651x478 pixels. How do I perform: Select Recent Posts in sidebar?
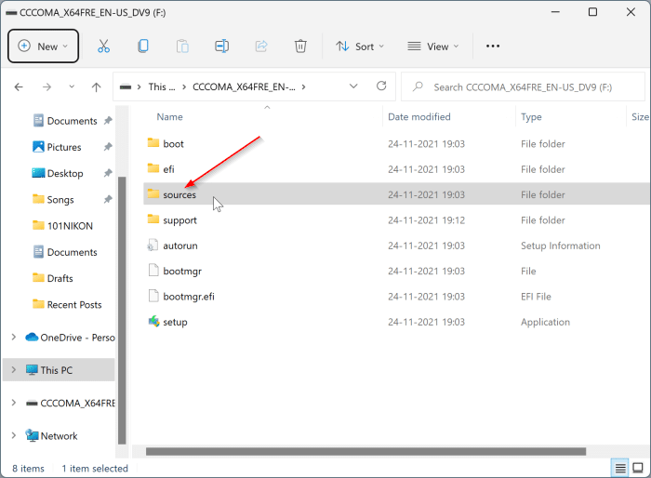(74, 304)
